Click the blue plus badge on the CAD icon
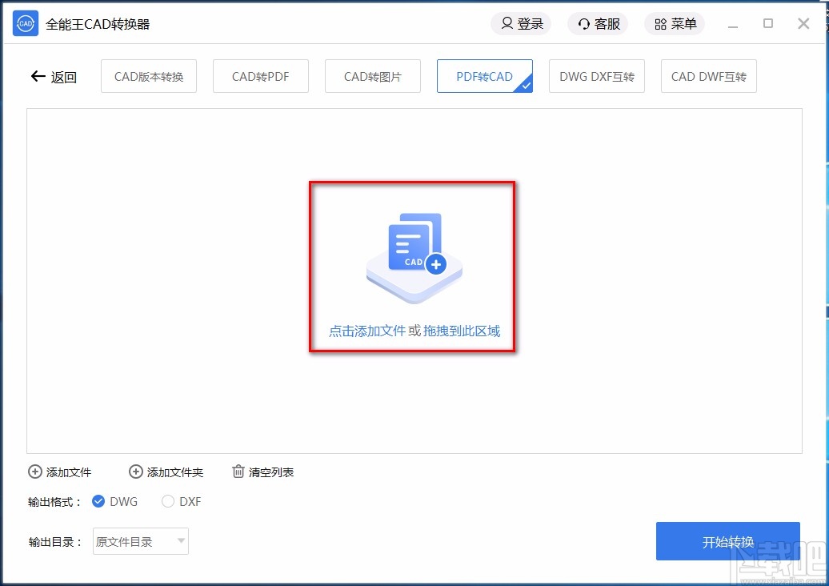This screenshot has width=829, height=586. point(435,264)
